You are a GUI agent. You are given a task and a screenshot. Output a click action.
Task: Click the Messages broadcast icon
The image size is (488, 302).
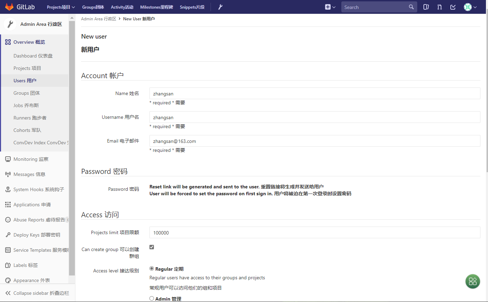click(x=8, y=174)
